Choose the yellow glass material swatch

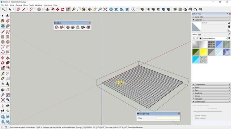pos(204,52)
